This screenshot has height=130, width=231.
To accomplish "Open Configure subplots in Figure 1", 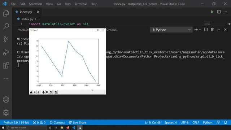I will pyautogui.click(x=51, y=92).
